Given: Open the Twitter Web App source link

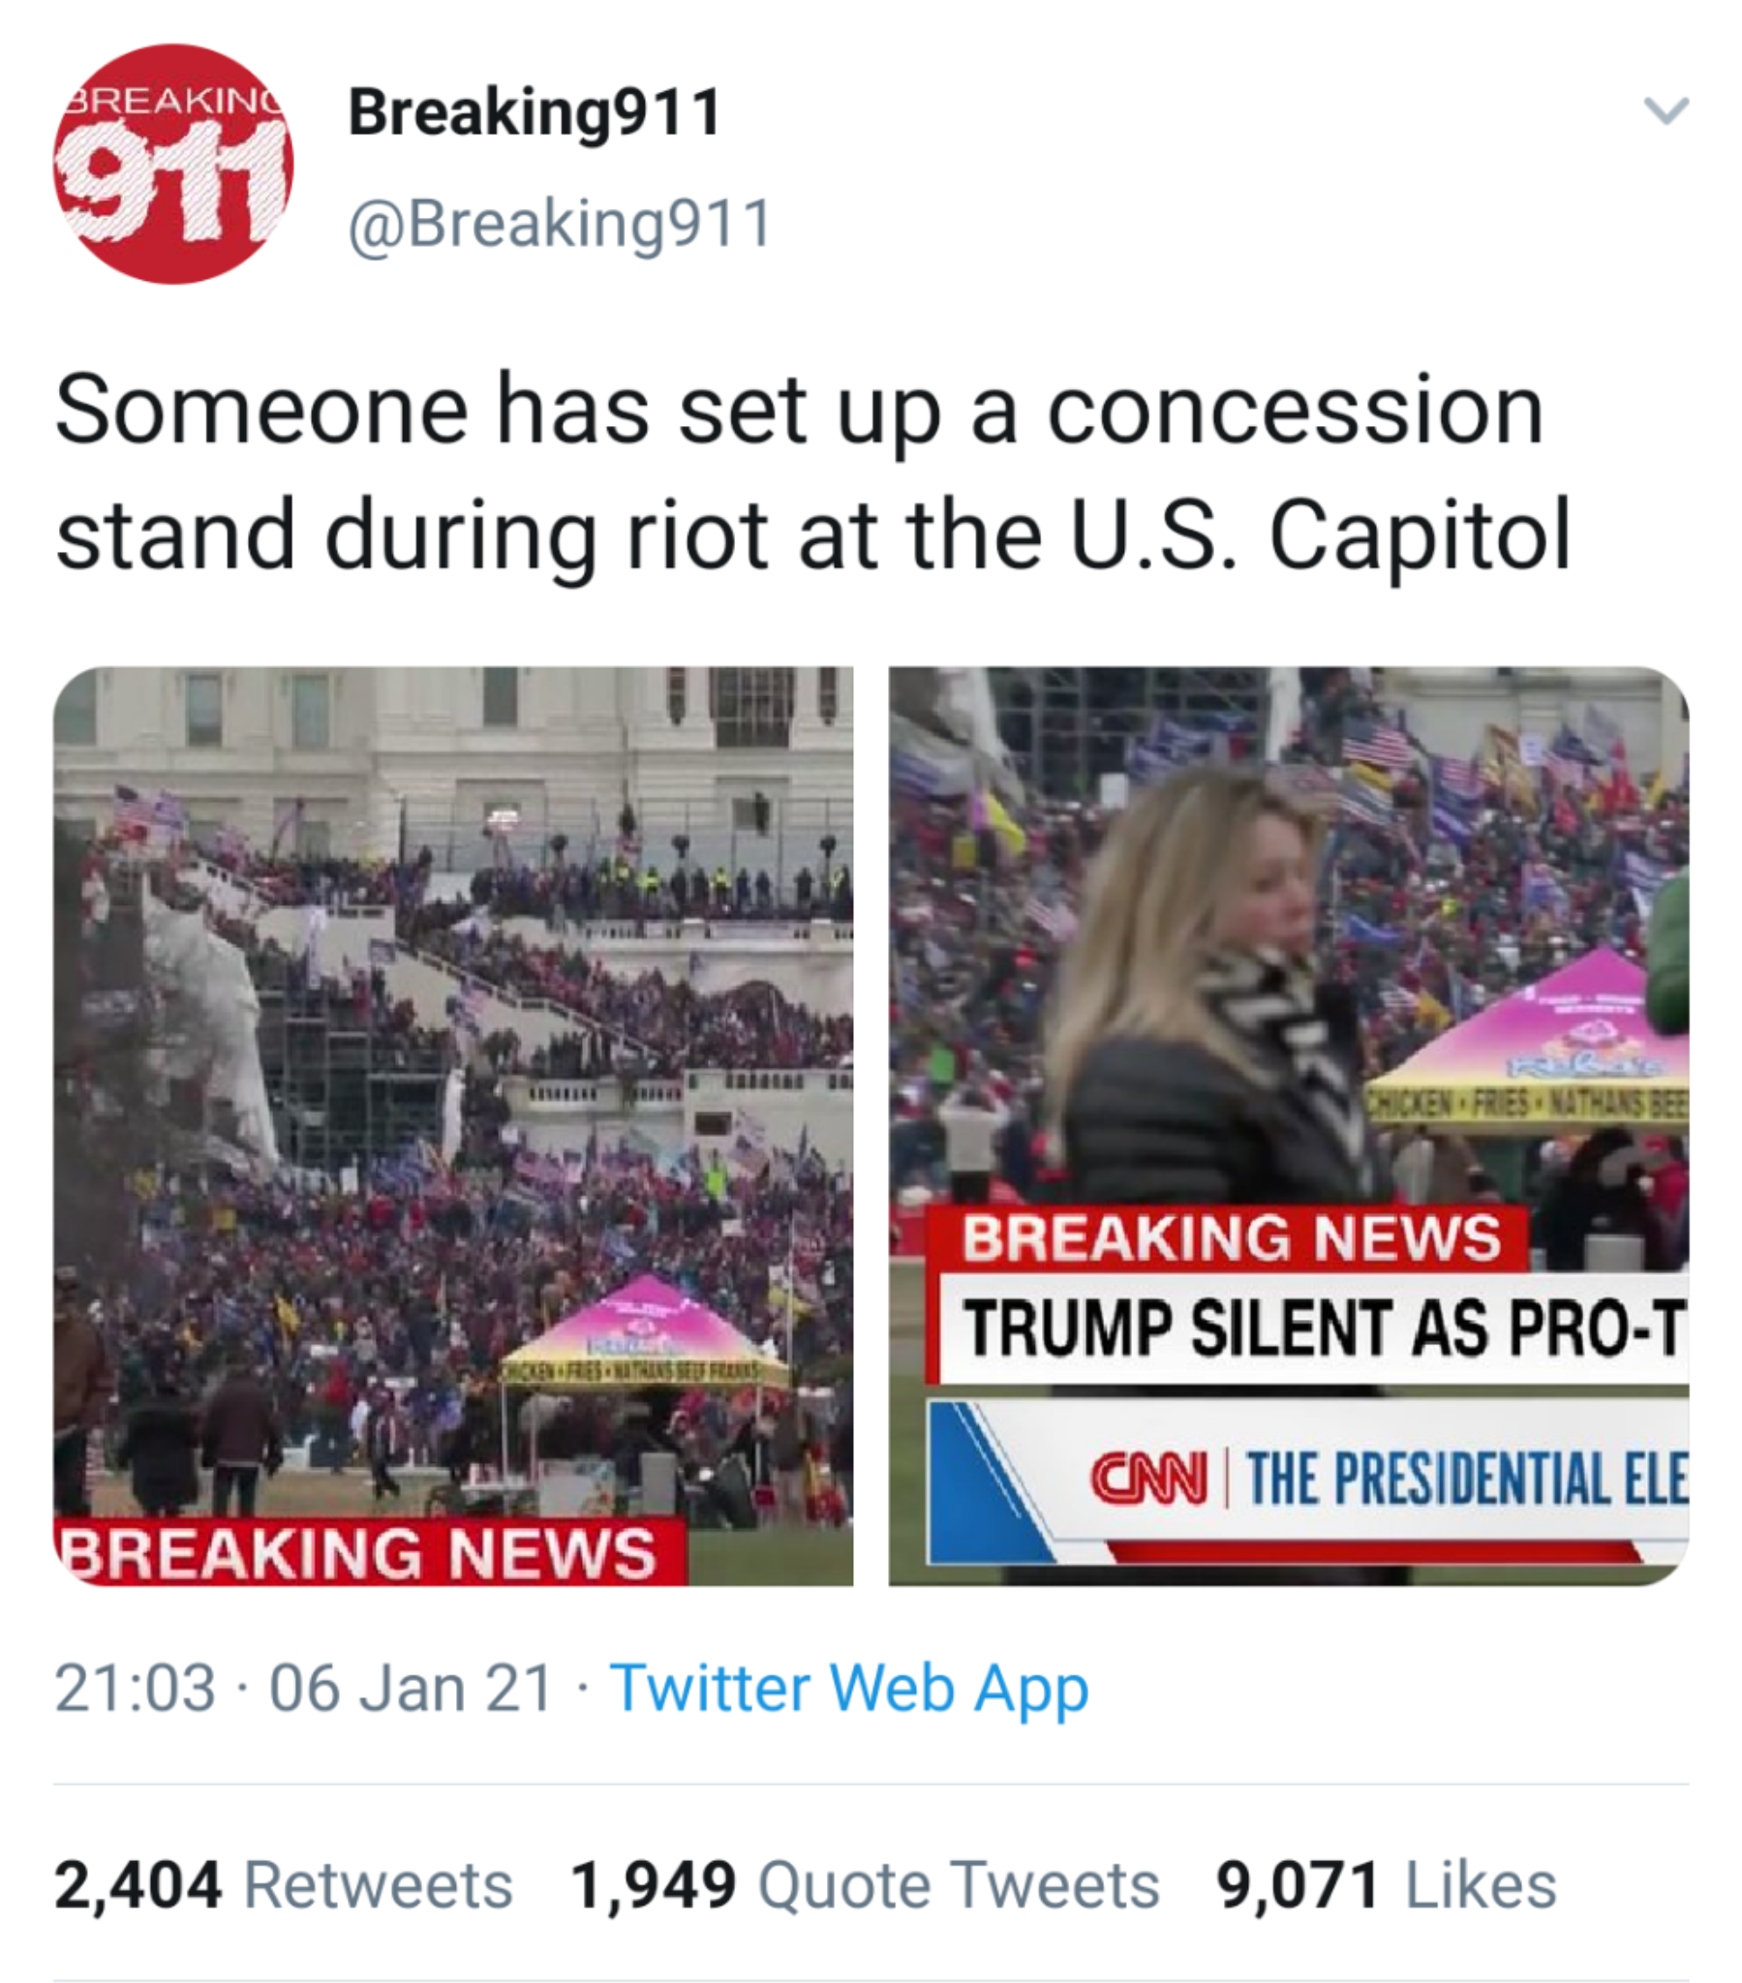Looking at the screenshot, I should pos(849,1689).
